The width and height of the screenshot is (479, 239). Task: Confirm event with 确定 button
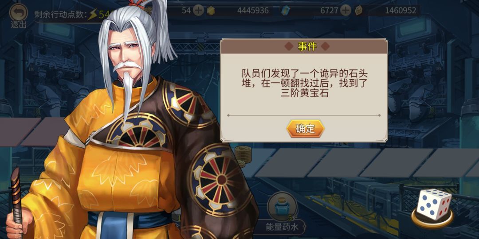pyautogui.click(x=305, y=128)
